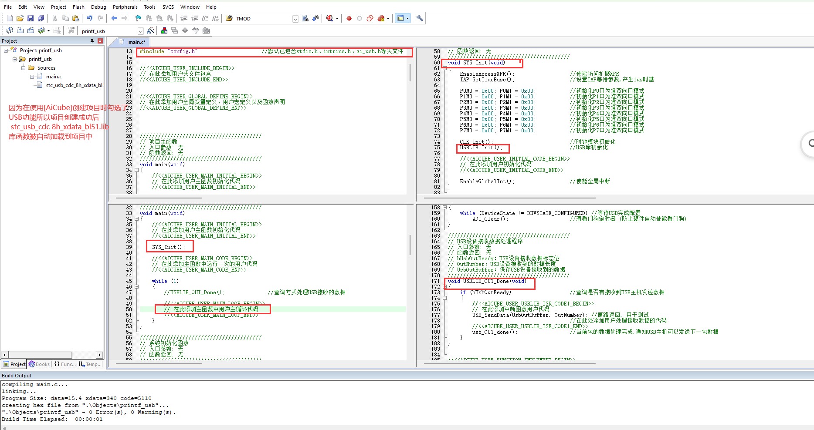Screen dimensions: 814x430
Task: Expand the main.c file node
Action: click(32, 77)
